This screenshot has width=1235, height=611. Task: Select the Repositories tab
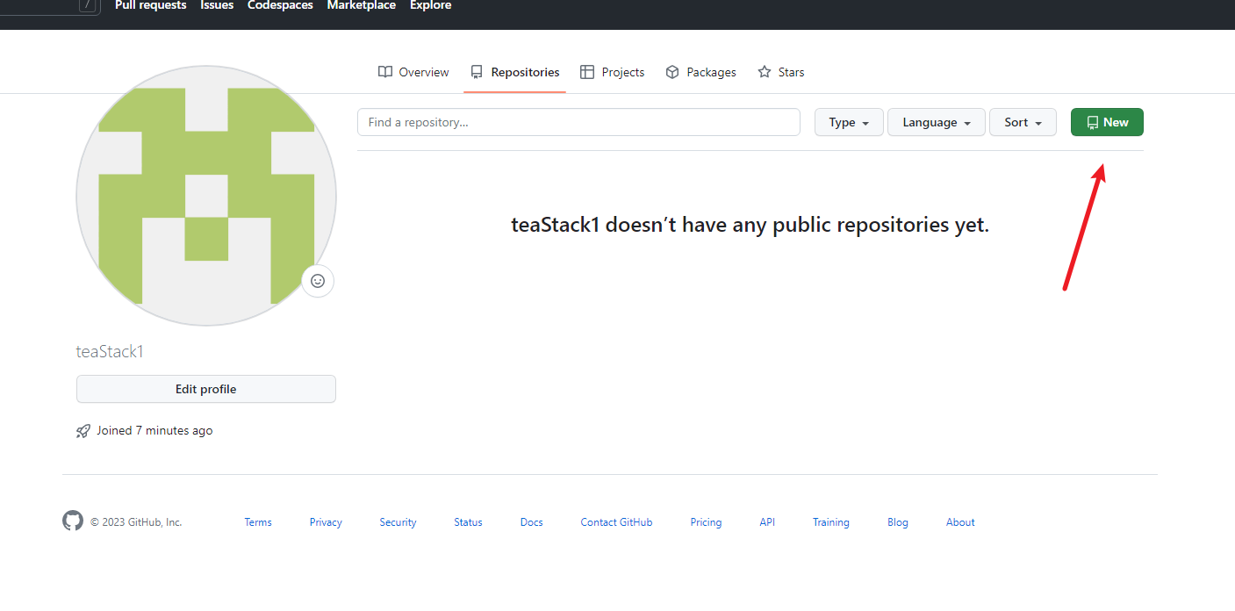pos(515,72)
